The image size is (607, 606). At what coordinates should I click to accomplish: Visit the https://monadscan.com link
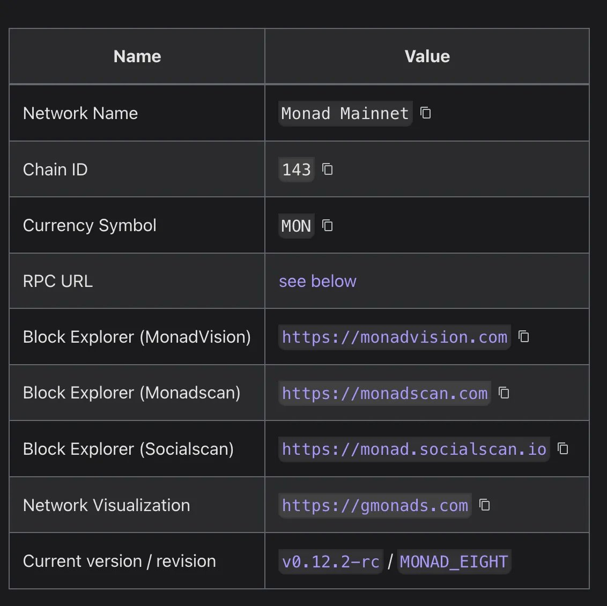384,394
